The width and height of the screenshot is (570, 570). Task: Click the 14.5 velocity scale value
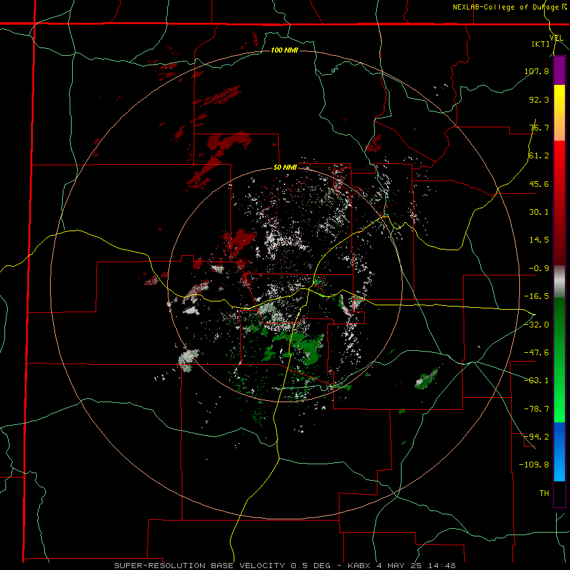pos(539,240)
